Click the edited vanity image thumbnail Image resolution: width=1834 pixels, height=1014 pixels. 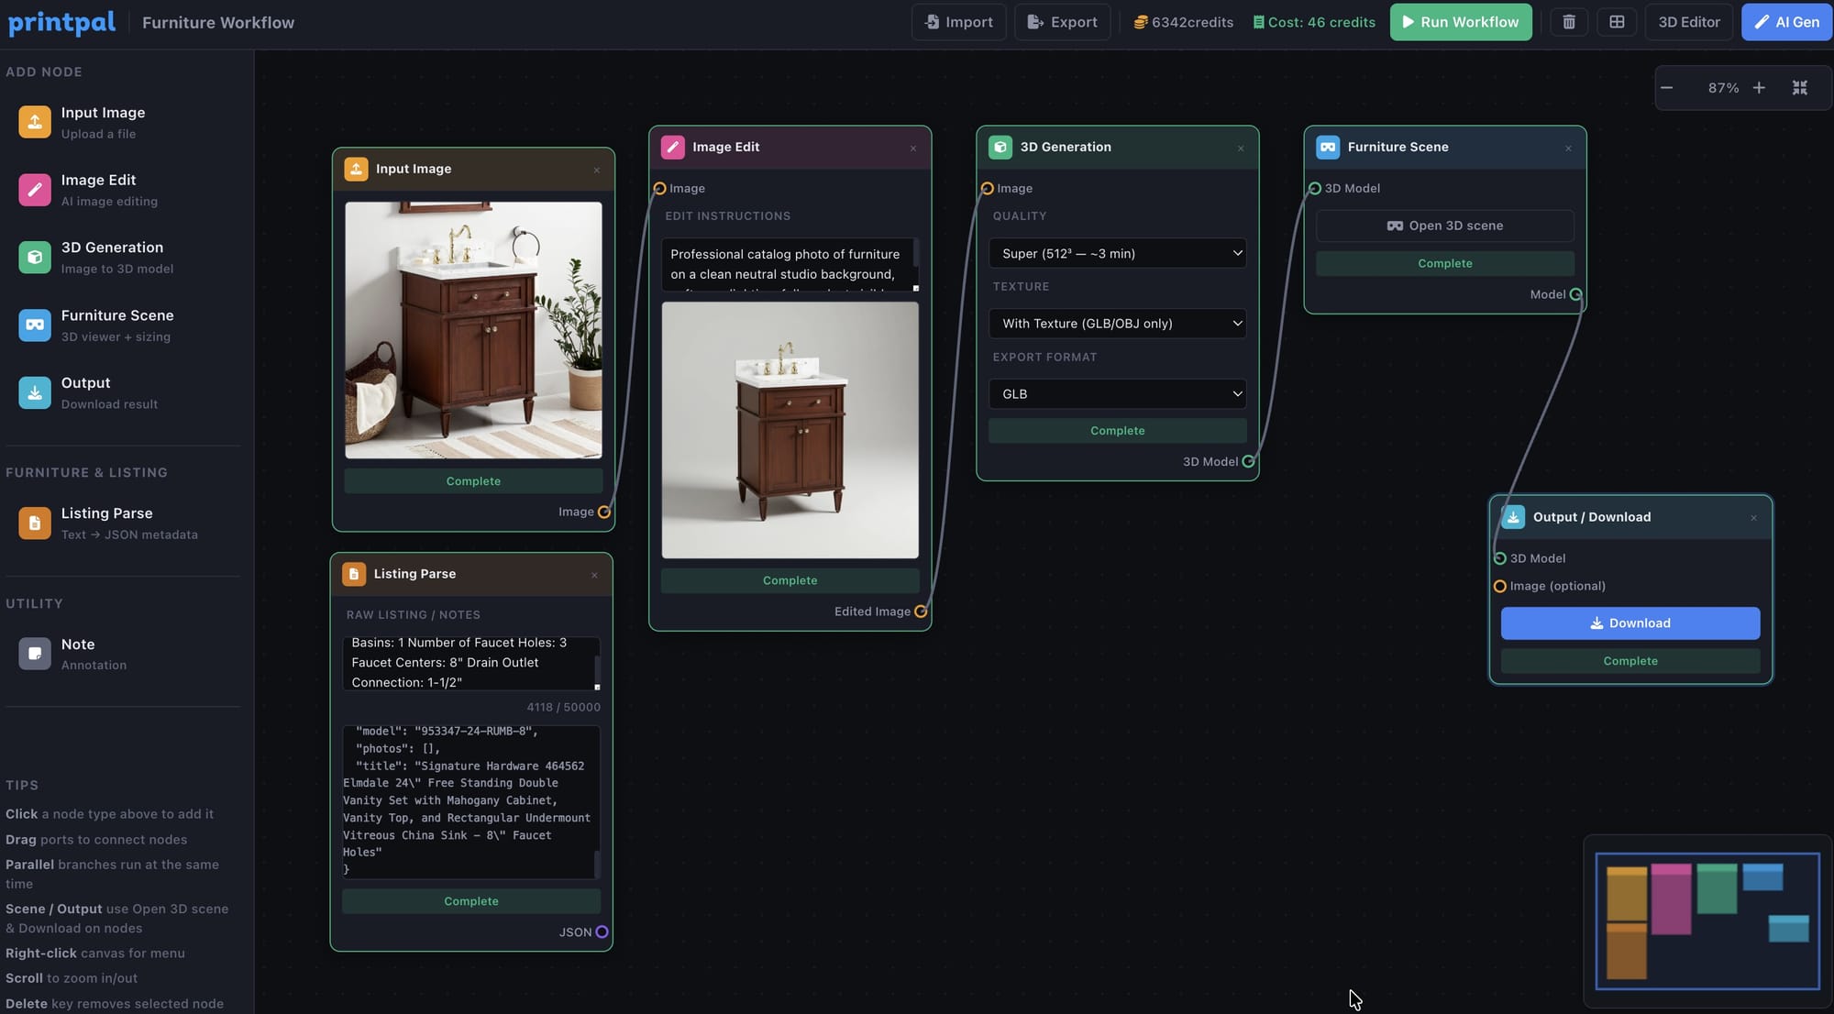[790, 430]
